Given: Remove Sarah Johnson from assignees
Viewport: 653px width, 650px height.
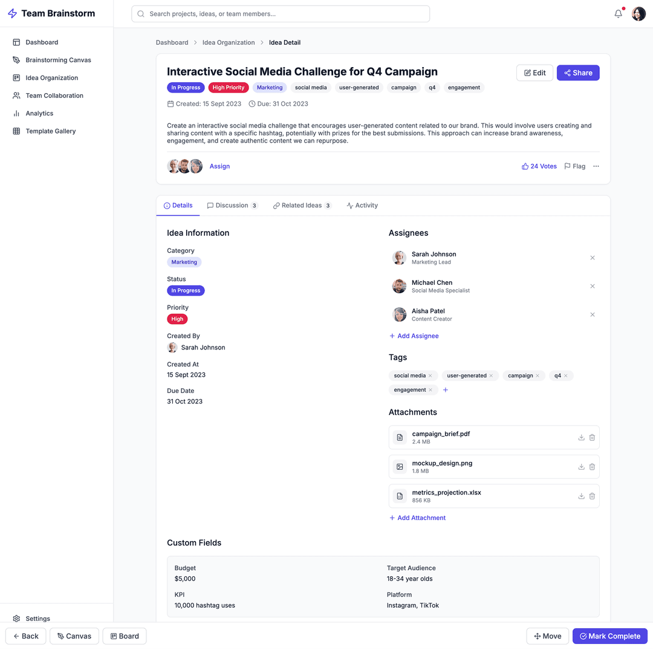Looking at the screenshot, I should (592, 258).
